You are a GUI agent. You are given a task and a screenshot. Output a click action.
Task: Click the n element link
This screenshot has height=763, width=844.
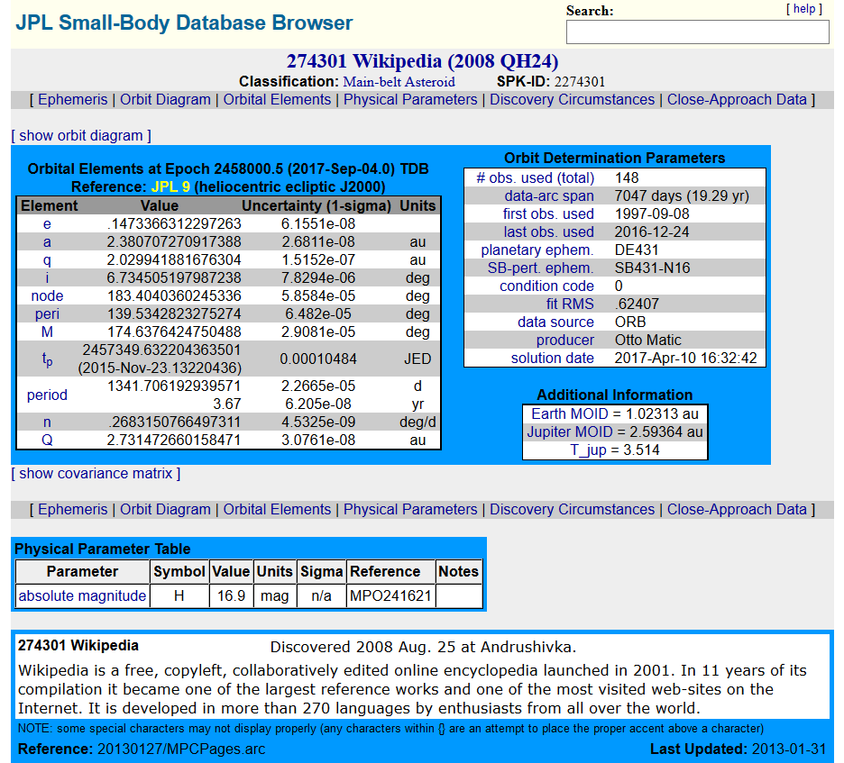click(47, 422)
